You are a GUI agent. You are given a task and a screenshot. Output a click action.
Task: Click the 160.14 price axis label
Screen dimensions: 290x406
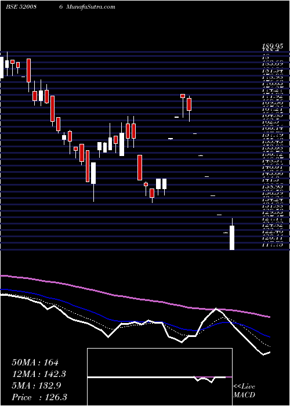pyautogui.click(x=272, y=128)
